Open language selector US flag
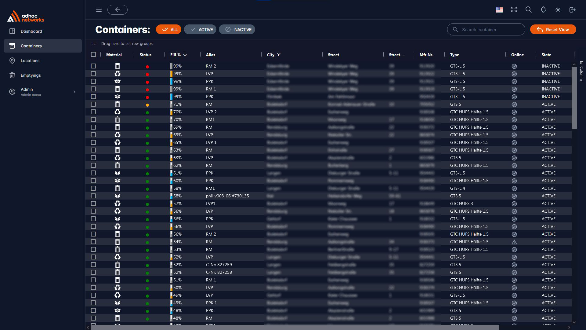 pyautogui.click(x=499, y=10)
